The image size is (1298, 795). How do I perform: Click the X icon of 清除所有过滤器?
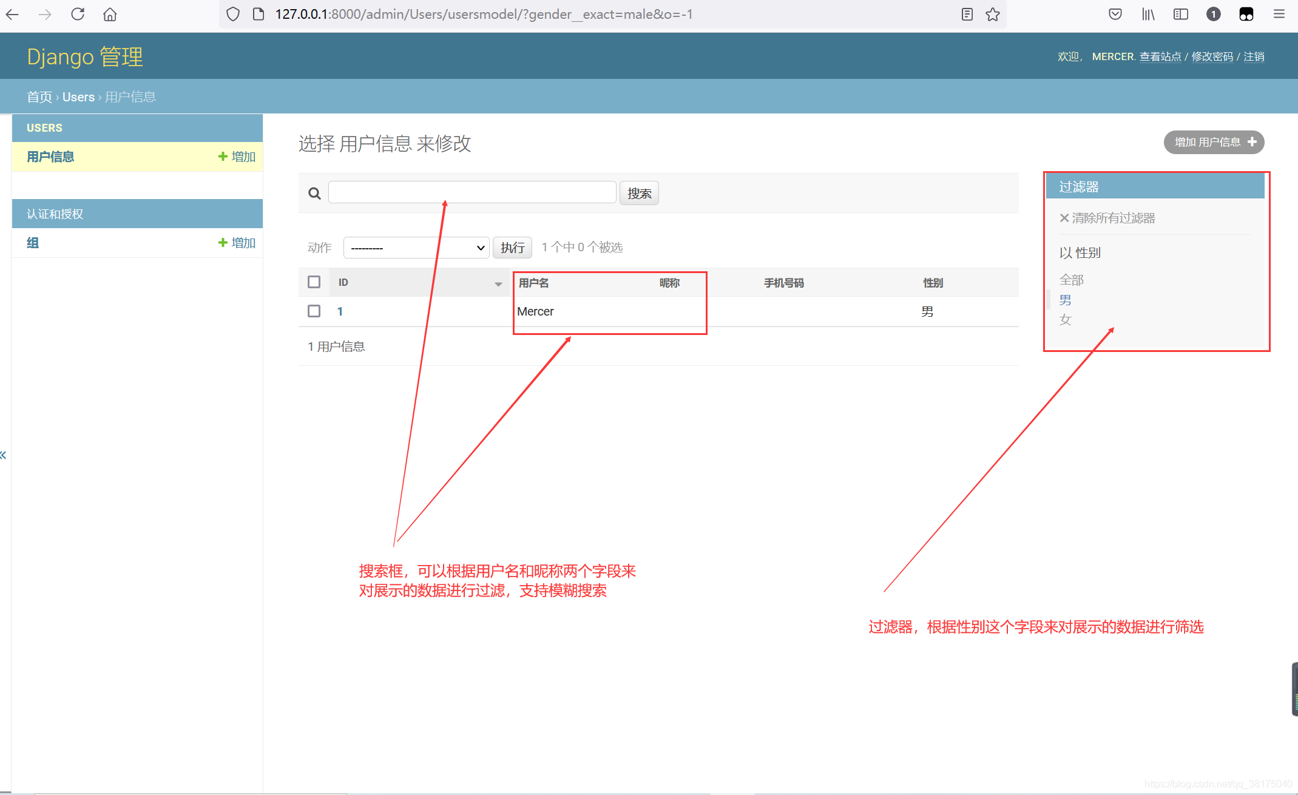coord(1064,218)
